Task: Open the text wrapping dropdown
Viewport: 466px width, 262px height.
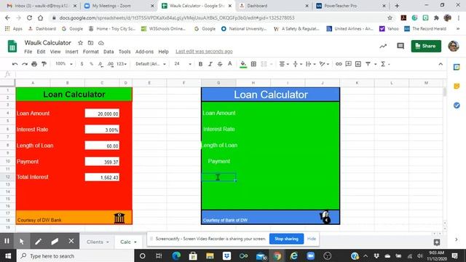Action: pyautogui.click(x=311, y=64)
